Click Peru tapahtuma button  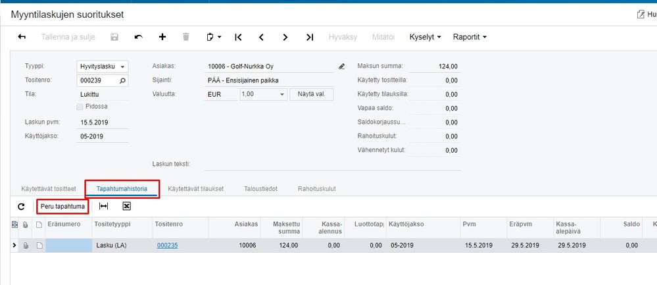tap(63, 206)
